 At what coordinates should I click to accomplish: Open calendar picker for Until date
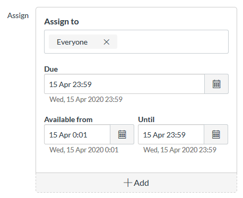(x=216, y=134)
